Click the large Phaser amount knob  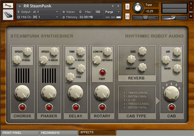click(x=49, y=93)
